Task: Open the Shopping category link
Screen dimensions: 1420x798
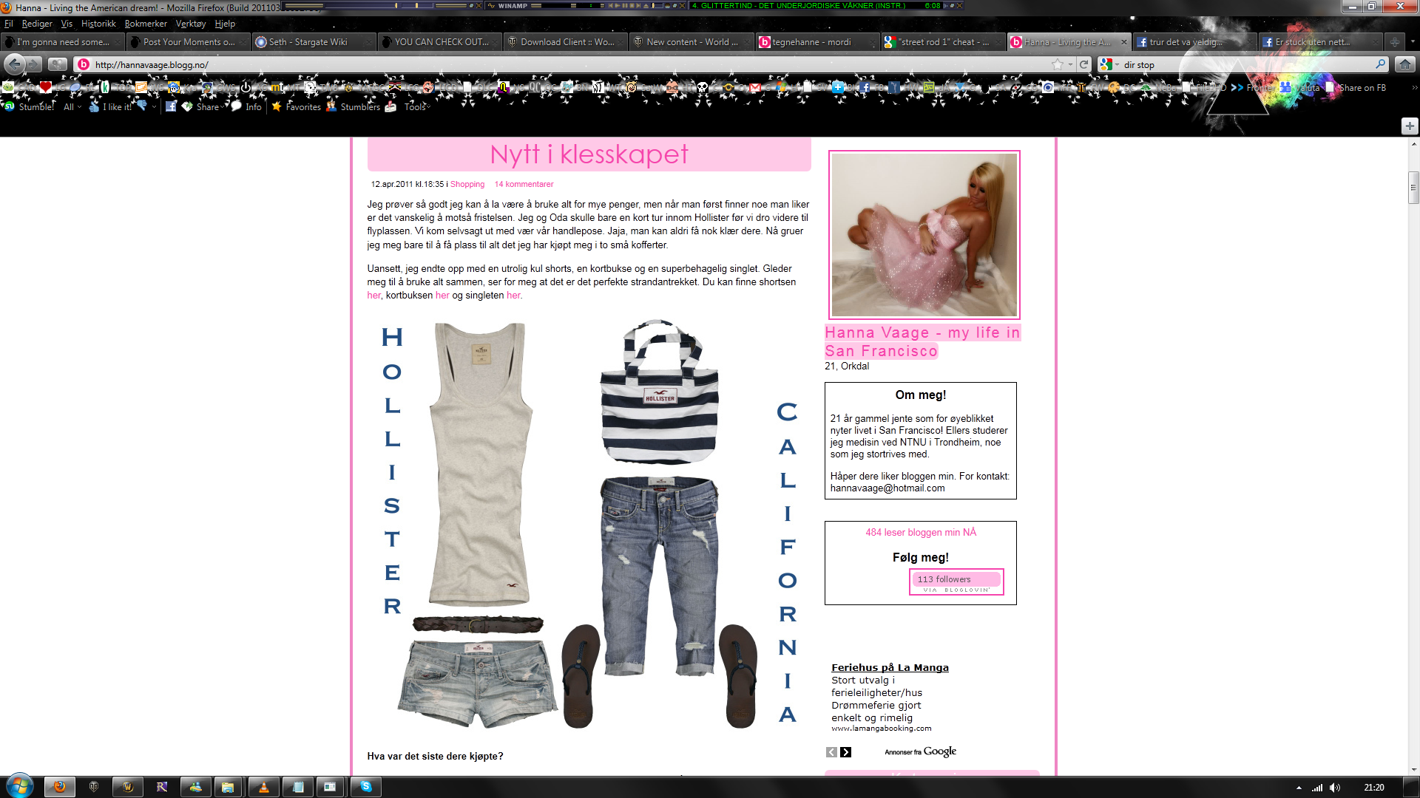Action: tap(467, 184)
